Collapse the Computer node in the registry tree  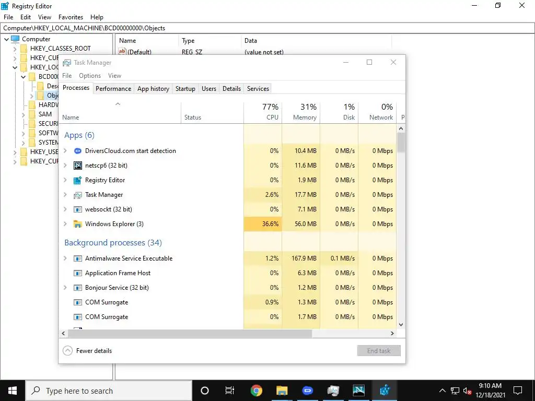click(x=6, y=39)
